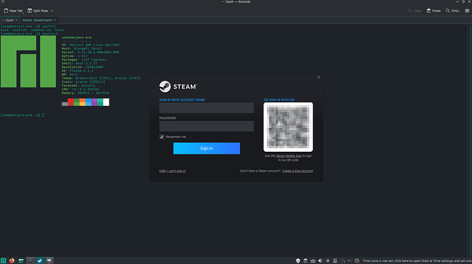
Task: Click the Sign in button
Action: tap(207, 148)
